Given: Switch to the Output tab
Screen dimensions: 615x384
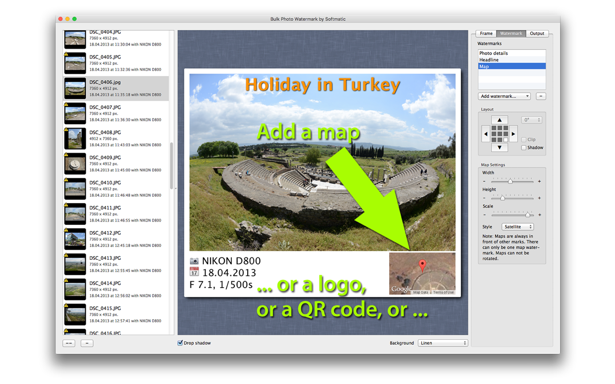Looking at the screenshot, I should point(537,33).
